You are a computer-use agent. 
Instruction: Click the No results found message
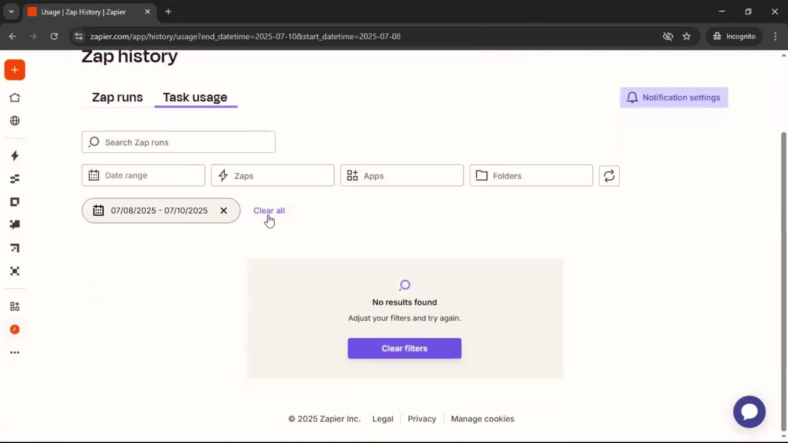coord(404,302)
